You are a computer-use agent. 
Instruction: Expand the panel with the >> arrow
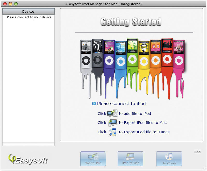198,152
